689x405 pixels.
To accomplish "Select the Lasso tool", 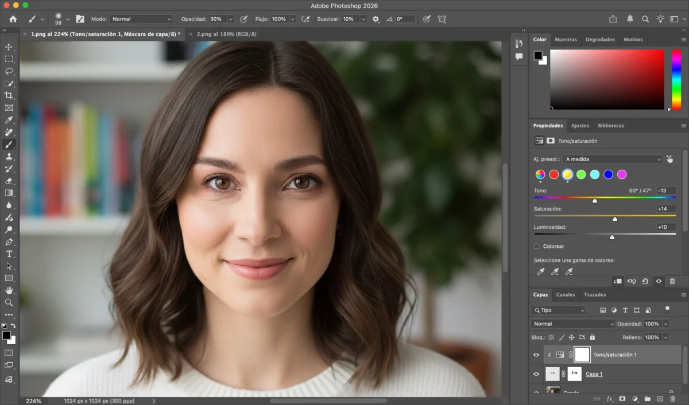I will (x=9, y=71).
